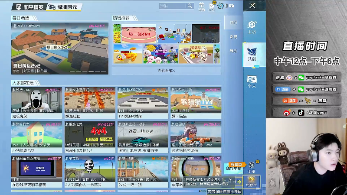Click the WeChat icon in 钻粉群 row
Image resolution: width=347 pixels, height=195 pixels.
[x=301, y=78]
